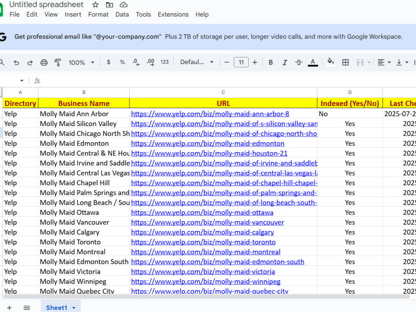The image size is (416, 312).
Task: Open more number formats 123
Action: point(164,62)
